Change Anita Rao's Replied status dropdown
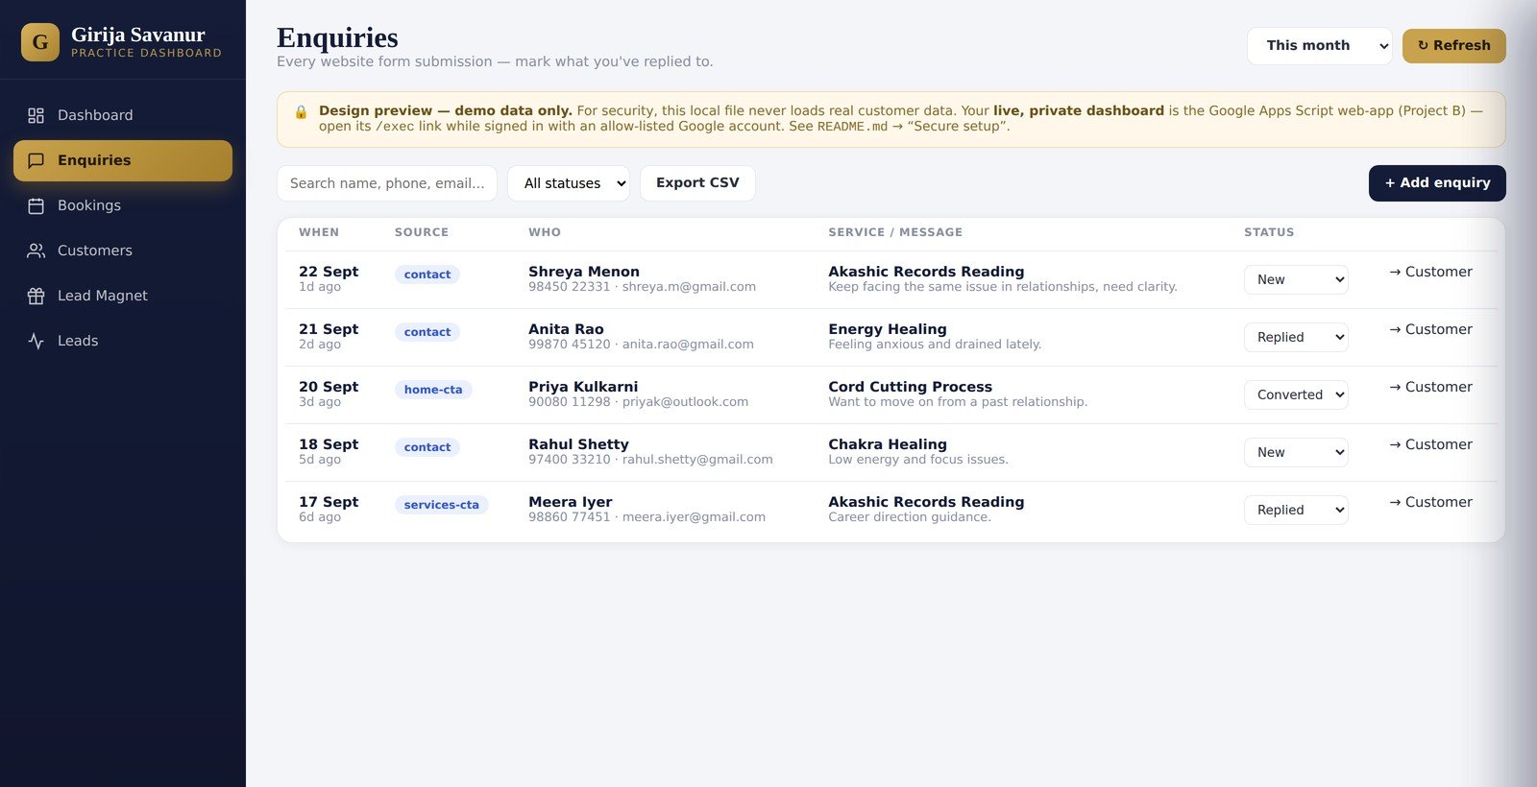This screenshot has height=787, width=1537. 1296,337
